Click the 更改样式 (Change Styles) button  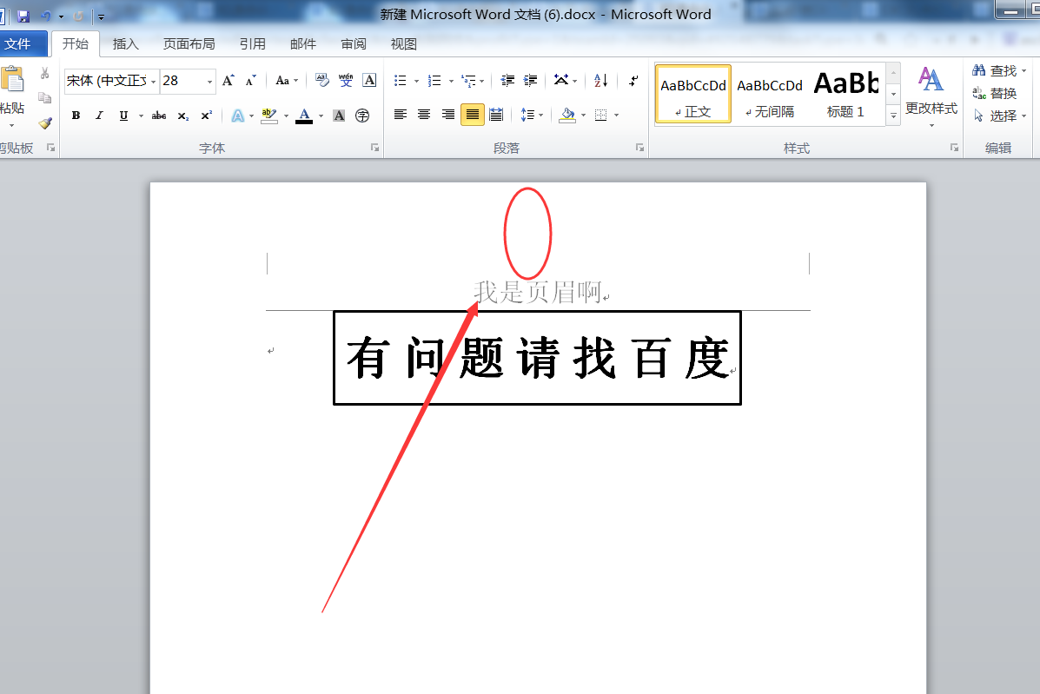[x=931, y=96]
